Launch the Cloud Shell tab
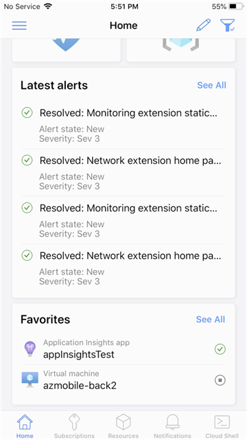The width and height of the screenshot is (247, 440). (x=222, y=426)
